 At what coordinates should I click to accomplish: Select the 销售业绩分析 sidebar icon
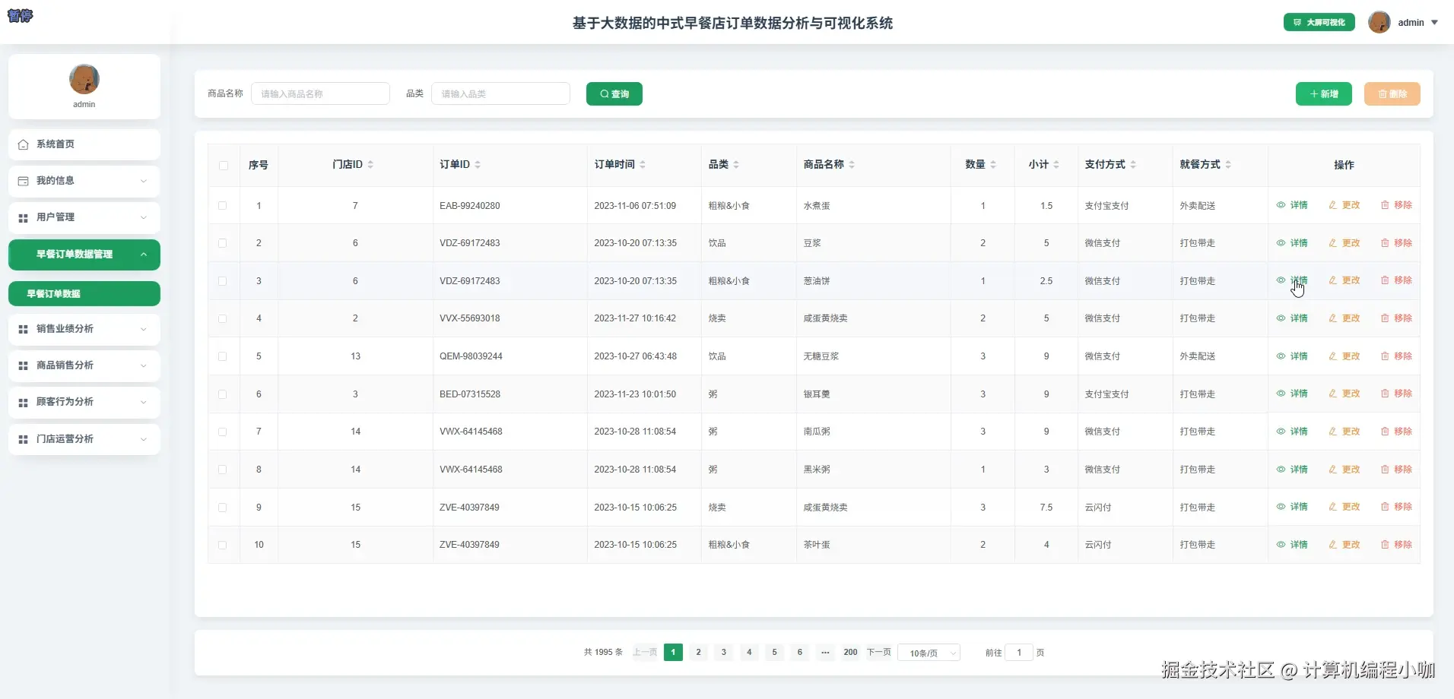[x=23, y=329]
